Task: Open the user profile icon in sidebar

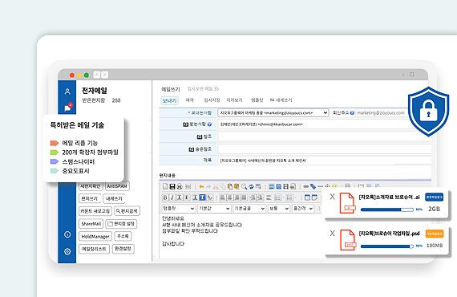Action: click(67, 92)
